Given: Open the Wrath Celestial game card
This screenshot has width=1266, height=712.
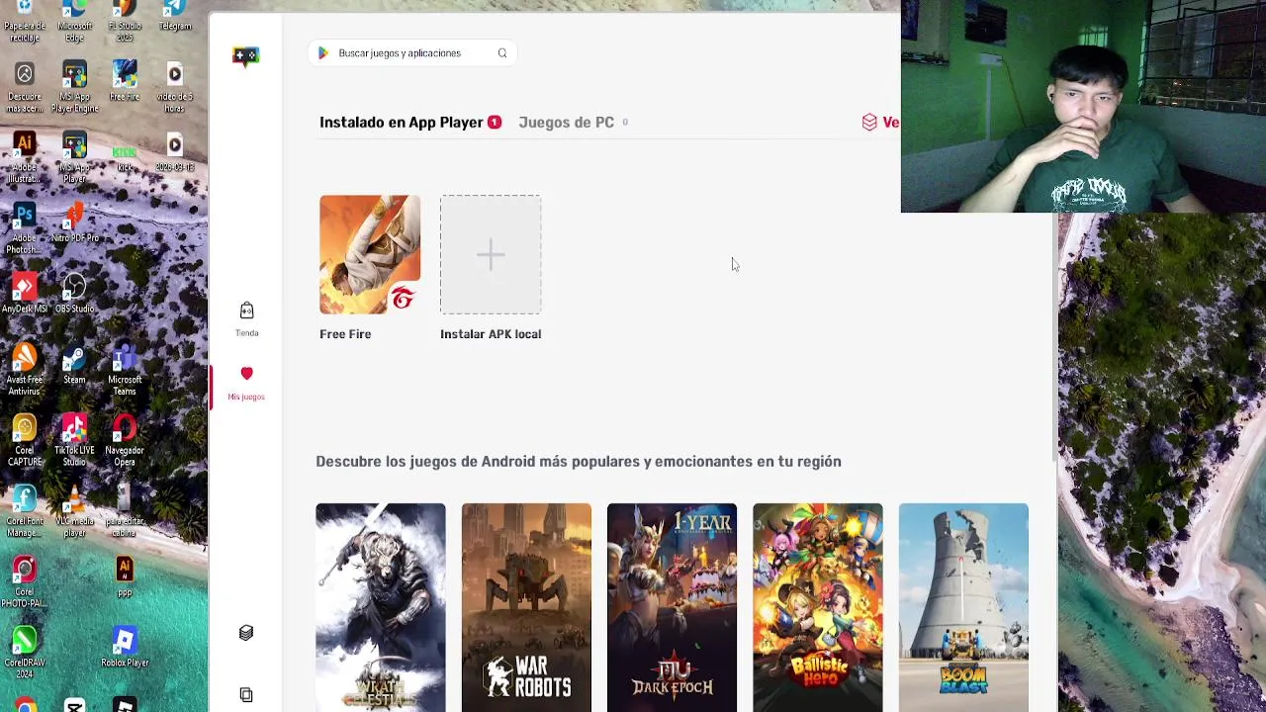Looking at the screenshot, I should coord(381,607).
